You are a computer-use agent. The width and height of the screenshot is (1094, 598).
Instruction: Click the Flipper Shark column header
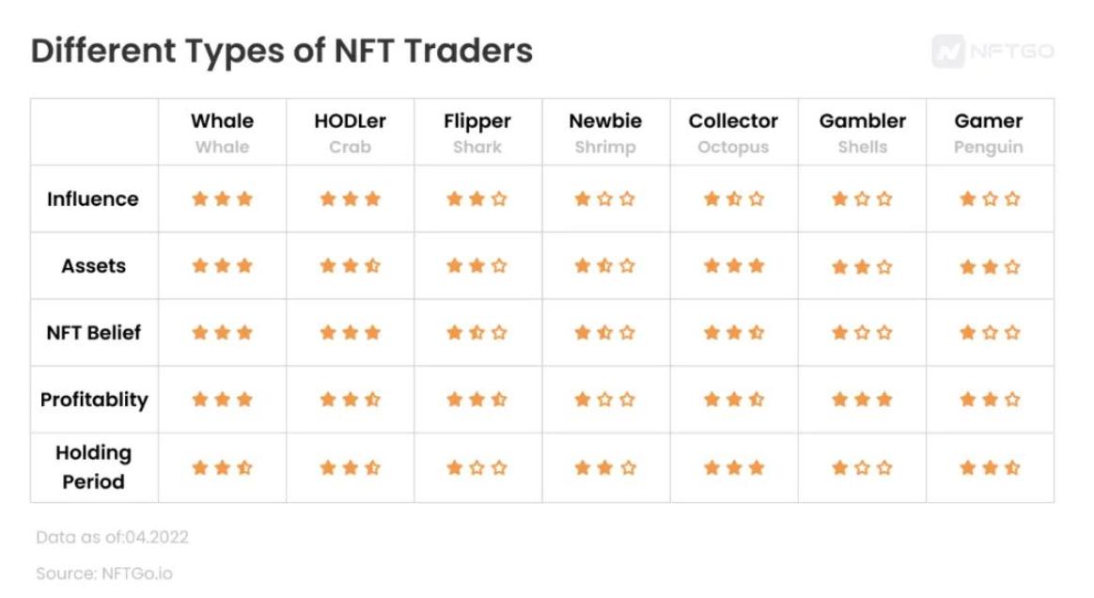(477, 133)
